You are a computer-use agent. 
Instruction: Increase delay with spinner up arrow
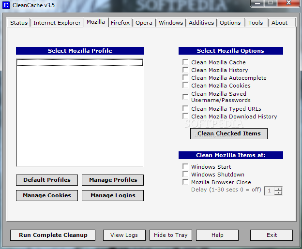click(x=278, y=189)
